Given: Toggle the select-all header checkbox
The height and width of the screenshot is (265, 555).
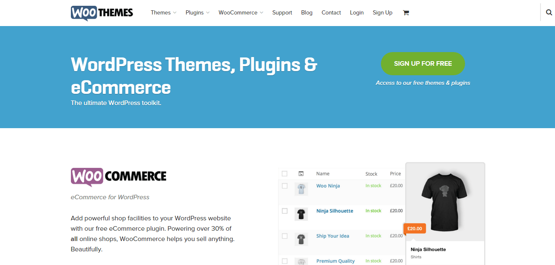Looking at the screenshot, I should 284,174.
